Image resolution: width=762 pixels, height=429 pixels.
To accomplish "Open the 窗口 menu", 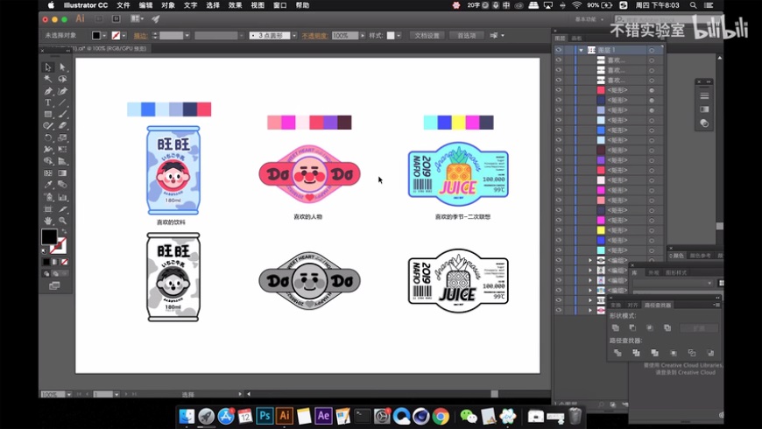I will (280, 5).
